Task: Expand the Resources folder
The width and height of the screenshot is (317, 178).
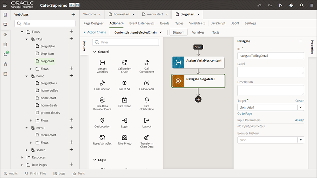Action: (22, 157)
